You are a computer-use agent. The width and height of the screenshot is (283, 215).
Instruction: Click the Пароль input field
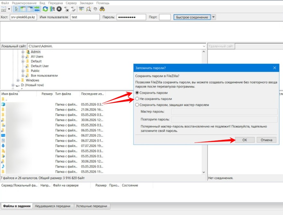(x=131, y=17)
